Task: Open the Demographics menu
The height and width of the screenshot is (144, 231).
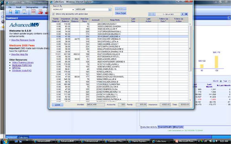Action: point(32,7)
